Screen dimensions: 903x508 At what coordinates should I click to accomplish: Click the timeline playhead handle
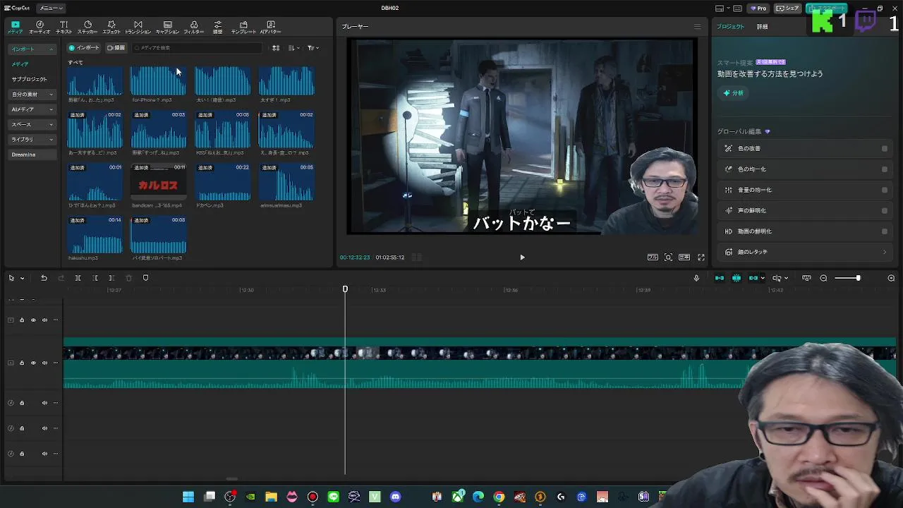[x=345, y=289]
